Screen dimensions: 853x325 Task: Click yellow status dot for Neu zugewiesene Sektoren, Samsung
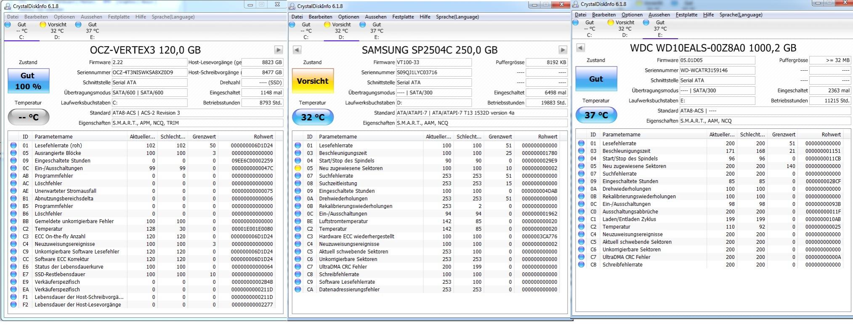click(298, 168)
